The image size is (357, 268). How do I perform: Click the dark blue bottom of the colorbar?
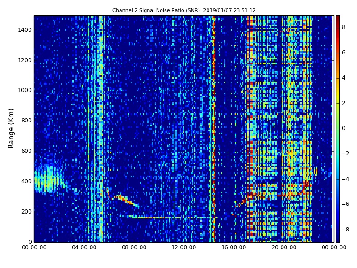pos(338,238)
